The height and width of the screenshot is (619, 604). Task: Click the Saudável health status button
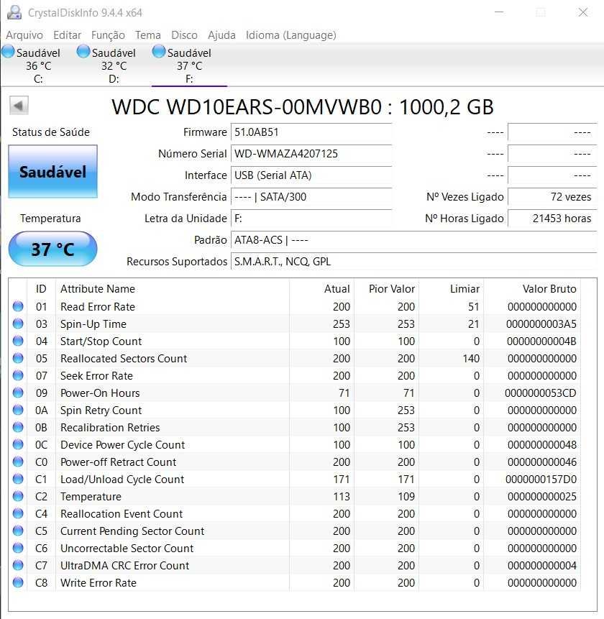point(53,171)
